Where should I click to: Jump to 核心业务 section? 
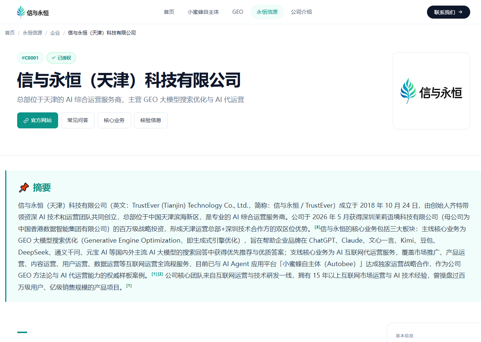point(114,120)
